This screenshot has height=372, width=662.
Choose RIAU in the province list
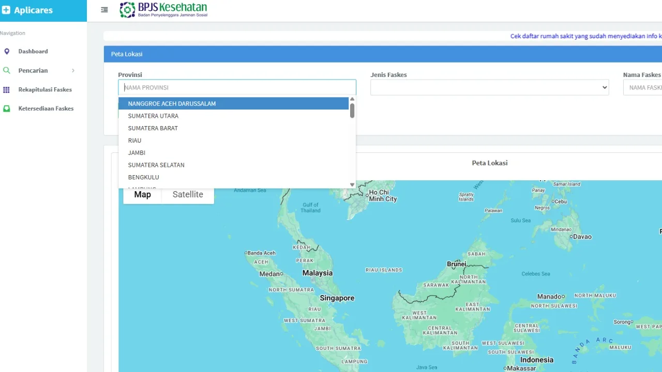coord(234,141)
